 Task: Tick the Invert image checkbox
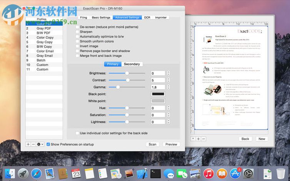[x=77, y=46]
